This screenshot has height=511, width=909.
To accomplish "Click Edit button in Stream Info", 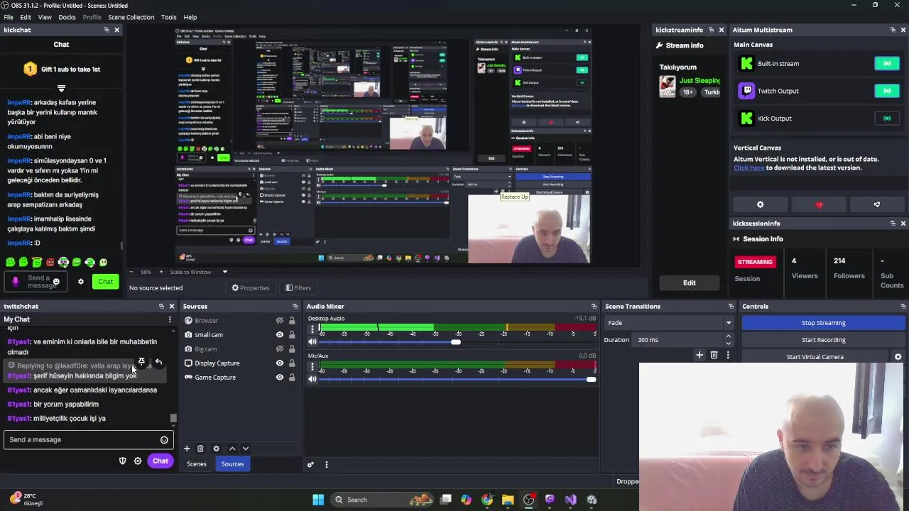I will 690,283.
